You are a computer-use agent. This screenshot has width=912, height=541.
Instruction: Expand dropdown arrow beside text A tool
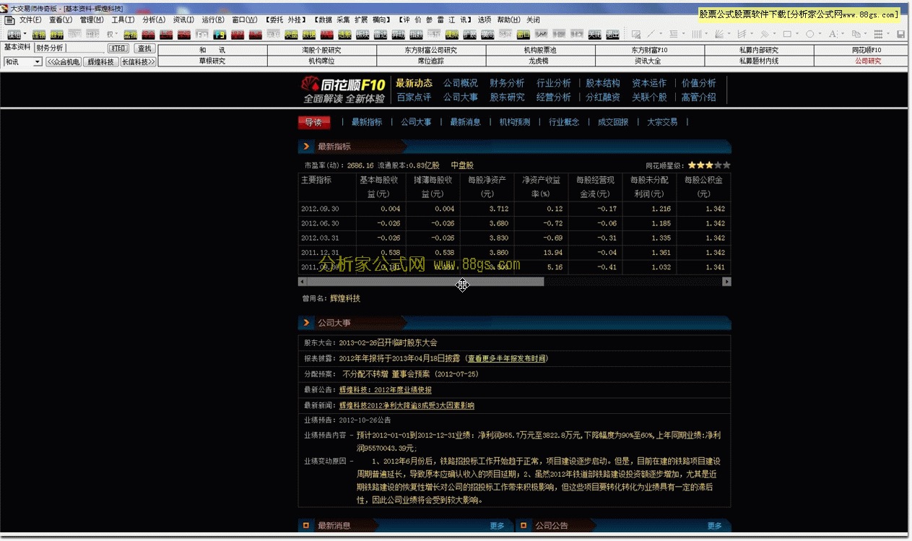pyautogui.click(x=843, y=34)
